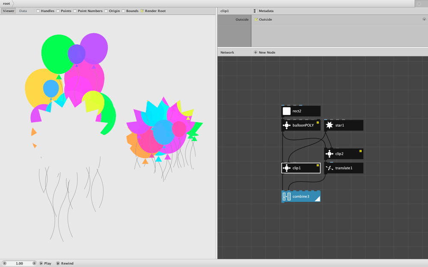Click the combine3 node icon
The width and height of the screenshot is (428, 267).
(x=286, y=197)
